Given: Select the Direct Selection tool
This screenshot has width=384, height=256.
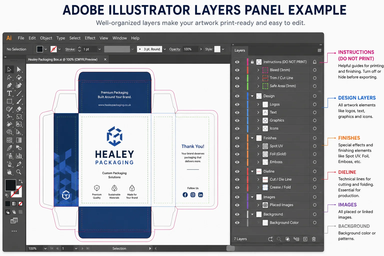Looking at the screenshot, I should click(x=19, y=69).
